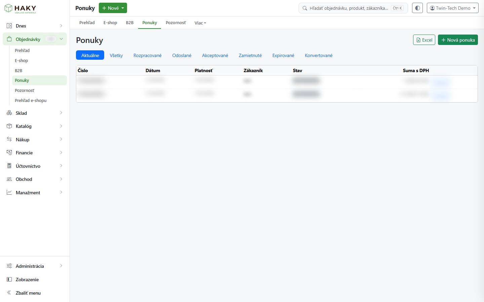Switch to the E-shop top tab
This screenshot has width=484, height=302.
(110, 22)
